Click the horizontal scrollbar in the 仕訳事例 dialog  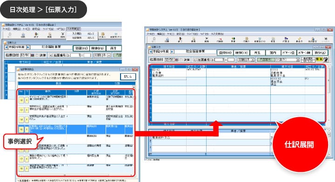click(75, 175)
